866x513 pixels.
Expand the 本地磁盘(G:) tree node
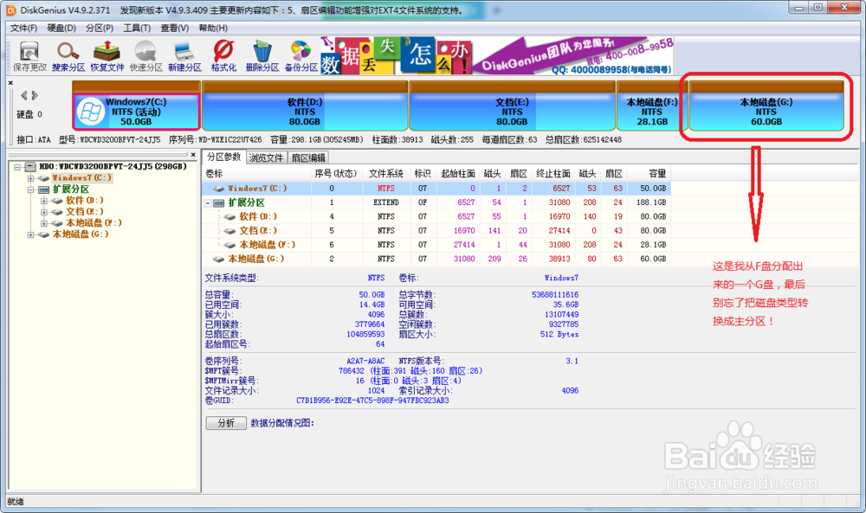[31, 234]
